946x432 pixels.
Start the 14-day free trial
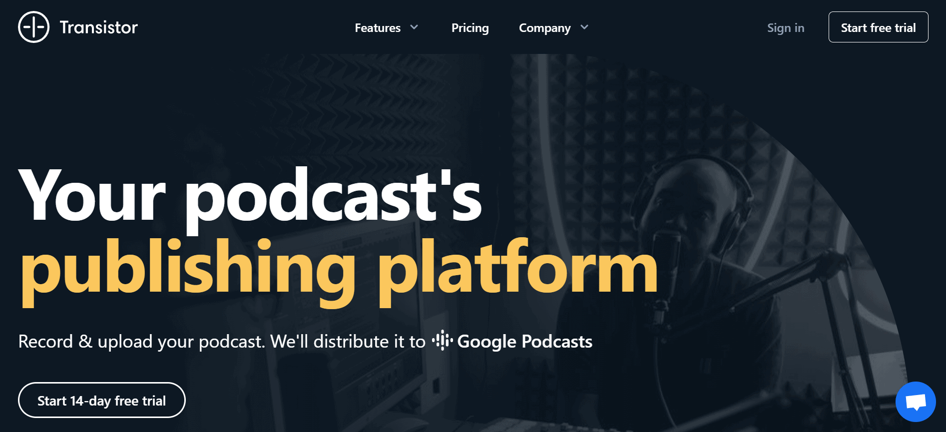click(x=102, y=400)
